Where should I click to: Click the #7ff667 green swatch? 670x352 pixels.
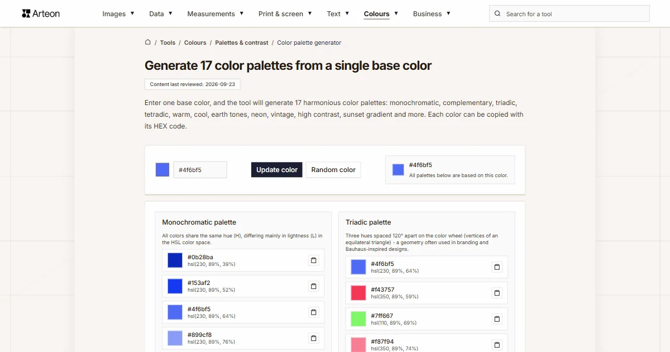pyautogui.click(x=358, y=319)
